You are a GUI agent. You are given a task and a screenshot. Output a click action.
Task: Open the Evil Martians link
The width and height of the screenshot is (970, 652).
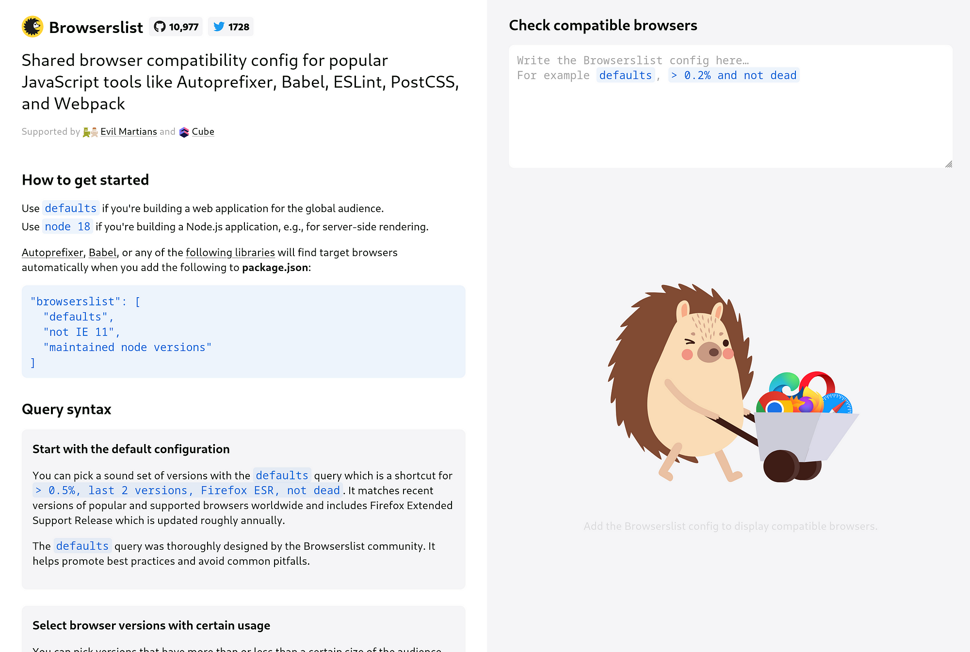pos(129,132)
